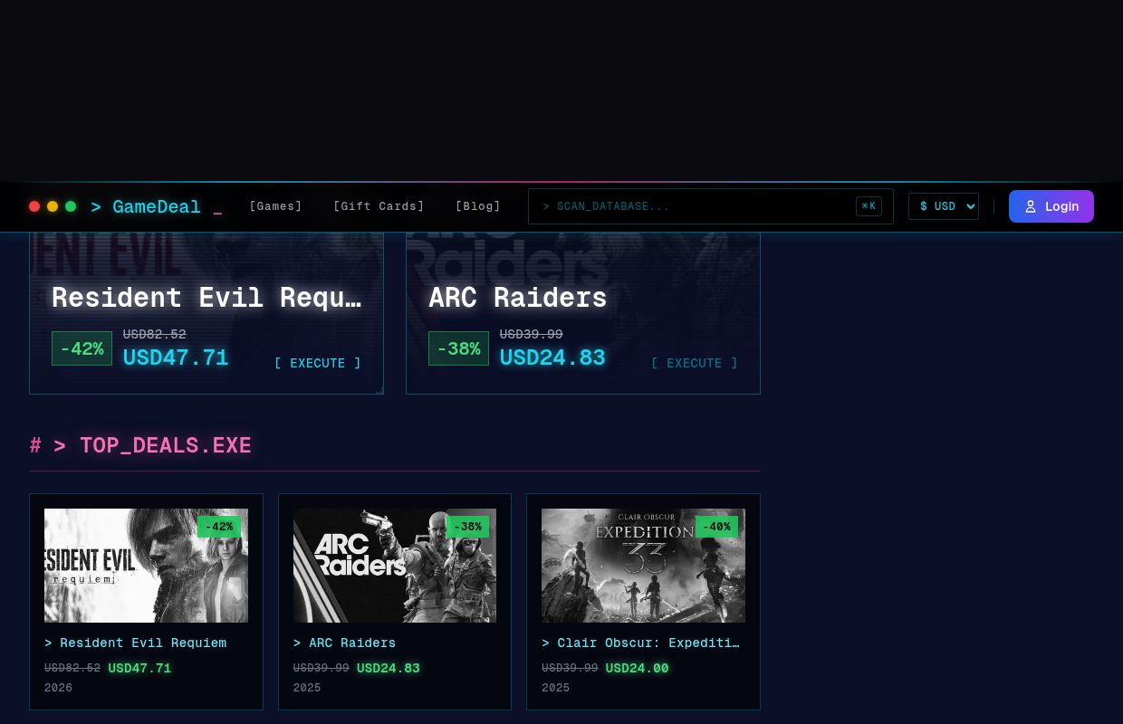Click the ⌘K shortcut badge in search bar
1123x724 pixels.
pos(869,205)
